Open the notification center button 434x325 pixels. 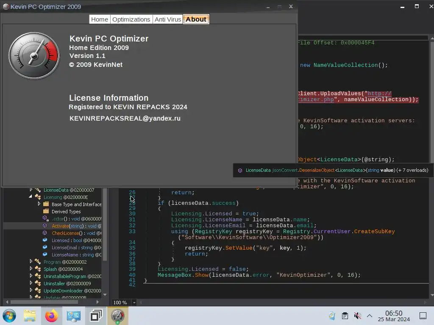point(423,316)
